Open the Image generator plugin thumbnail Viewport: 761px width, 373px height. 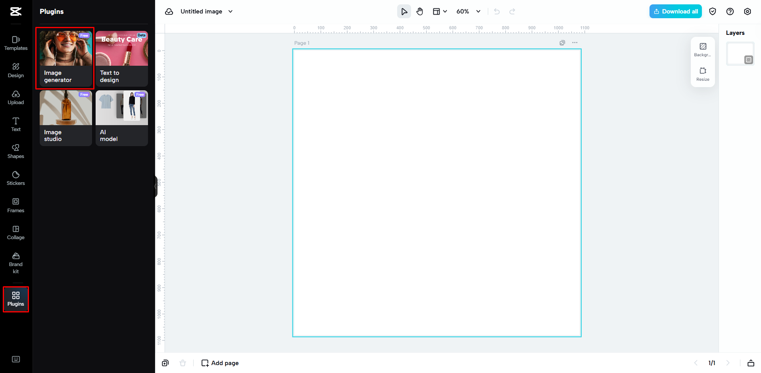(x=65, y=58)
